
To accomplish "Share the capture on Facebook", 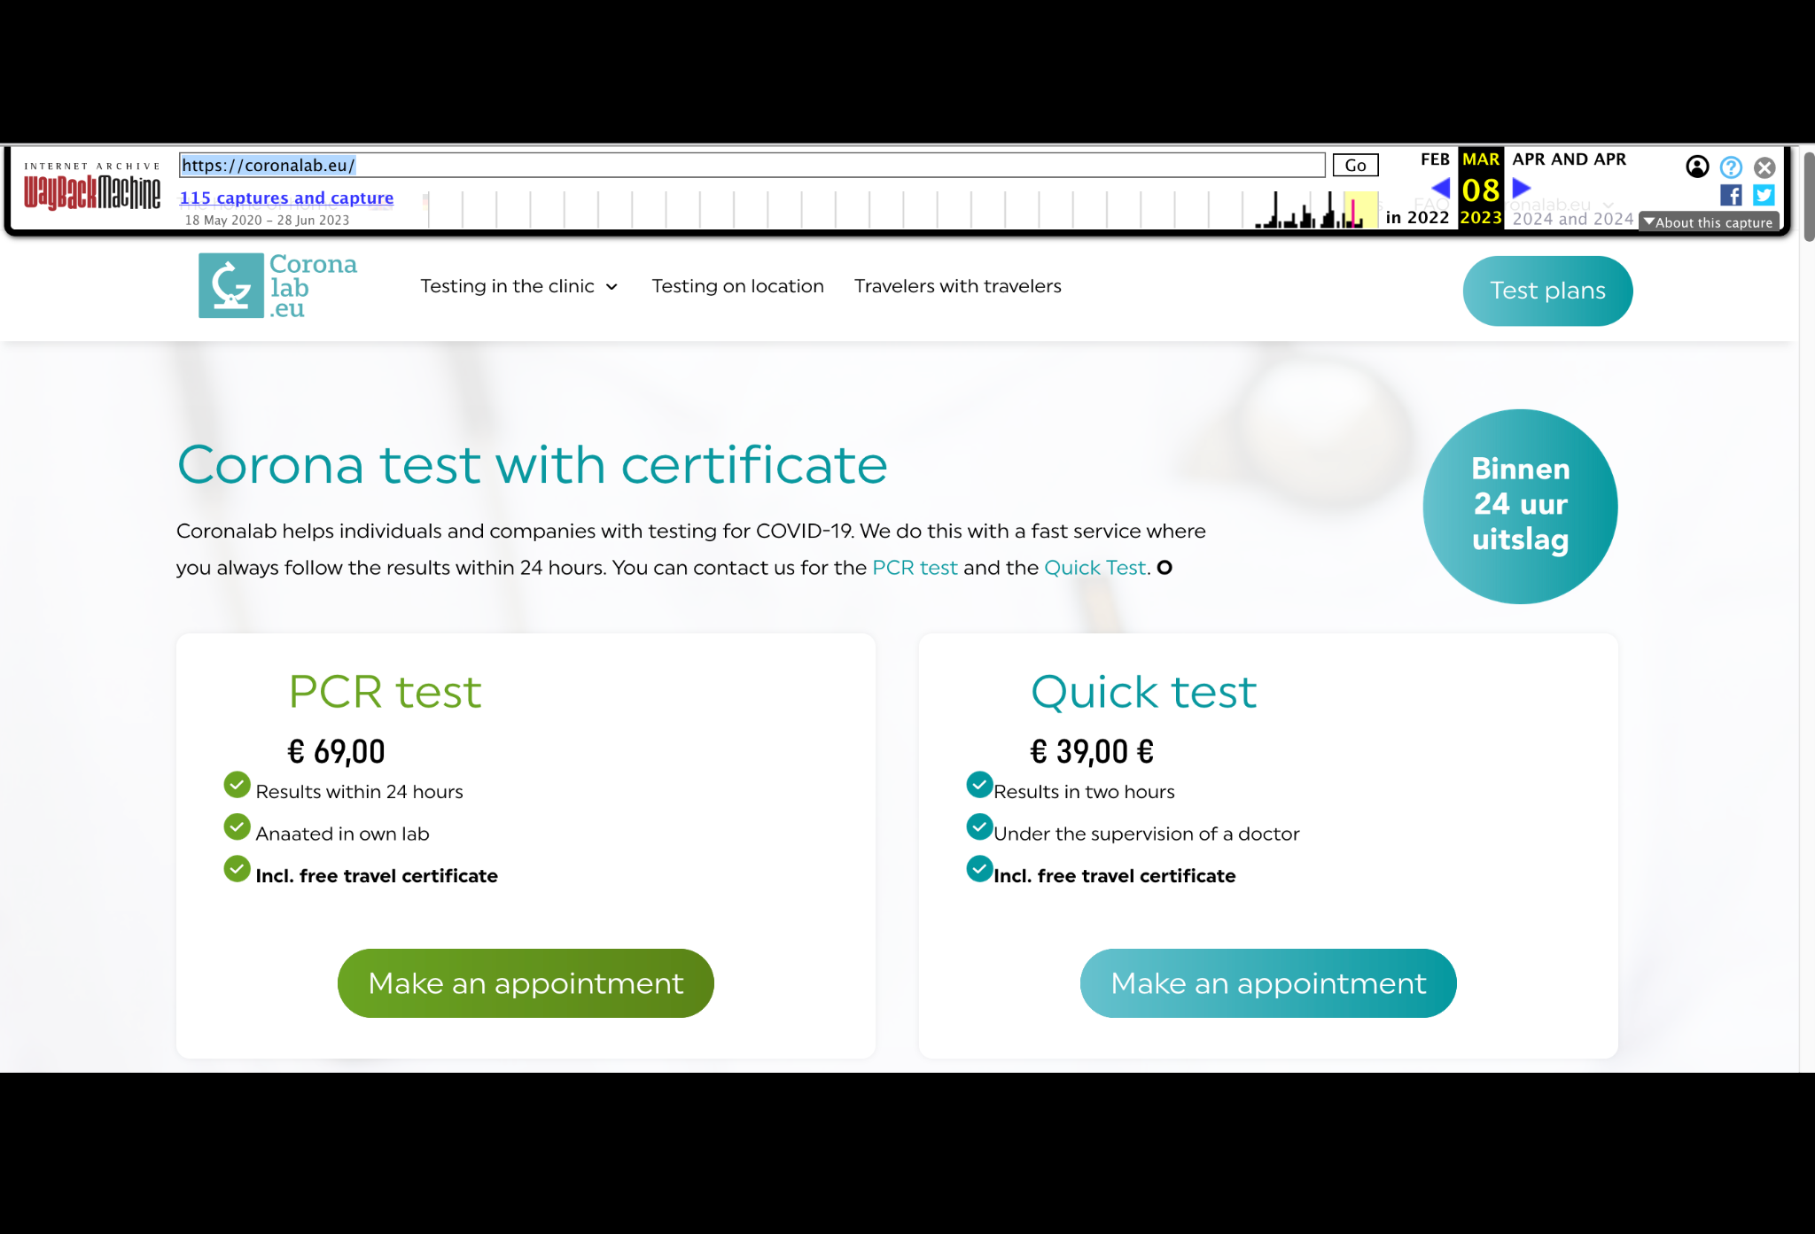I will click(x=1730, y=195).
